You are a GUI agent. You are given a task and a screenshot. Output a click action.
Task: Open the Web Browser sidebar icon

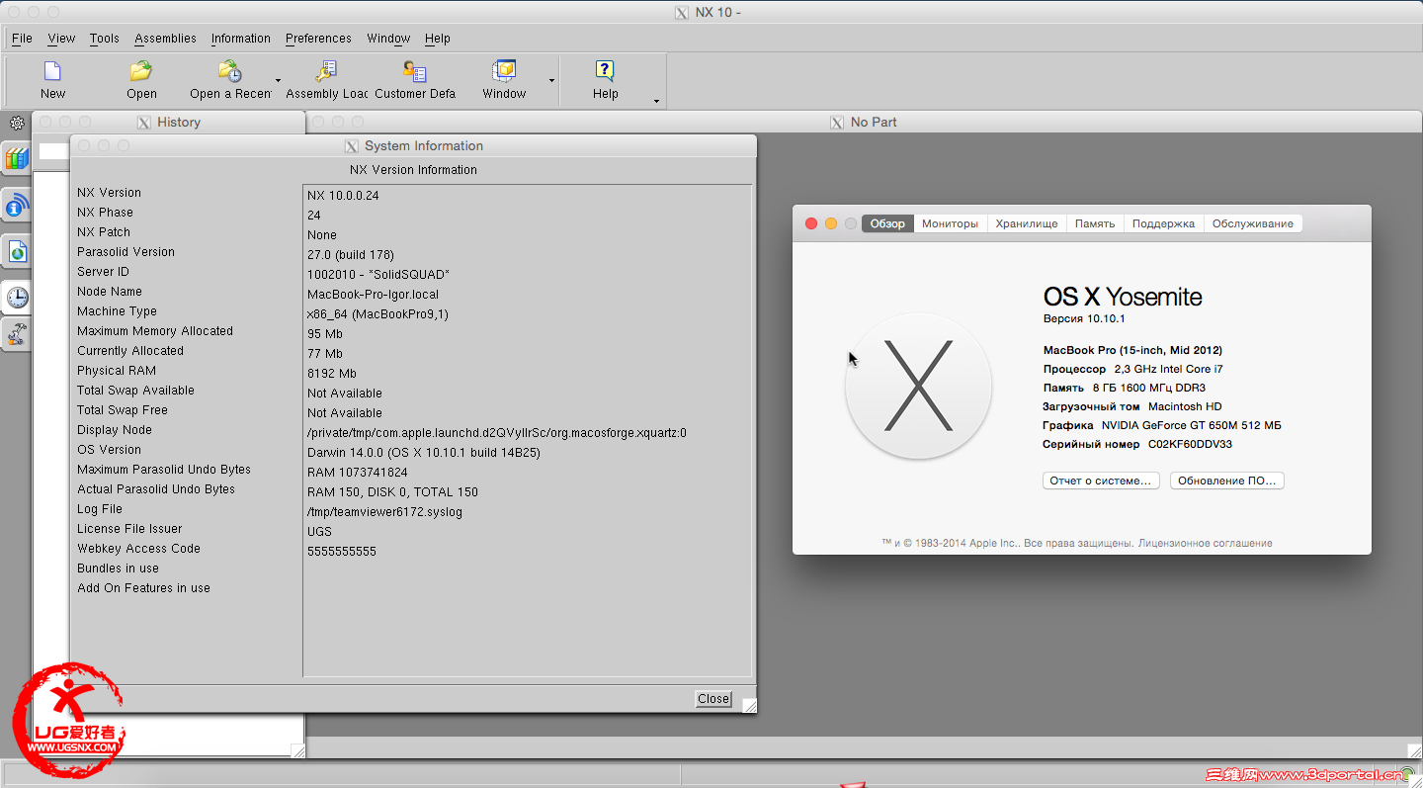click(17, 252)
